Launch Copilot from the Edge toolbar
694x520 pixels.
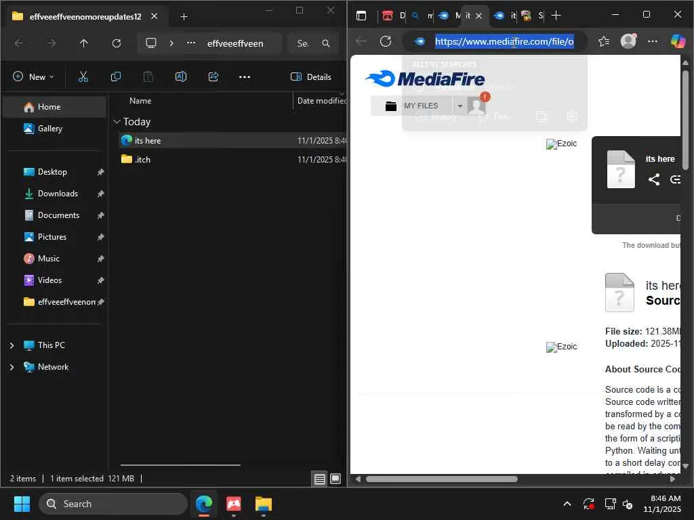pos(678,41)
